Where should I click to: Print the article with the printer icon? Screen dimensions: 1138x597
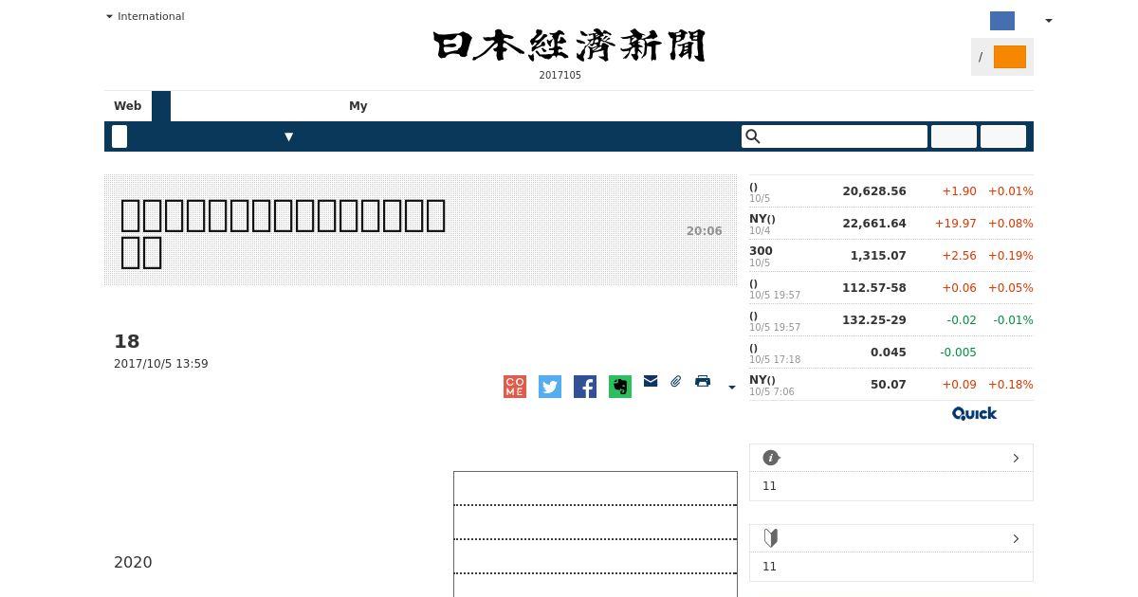[x=703, y=381]
